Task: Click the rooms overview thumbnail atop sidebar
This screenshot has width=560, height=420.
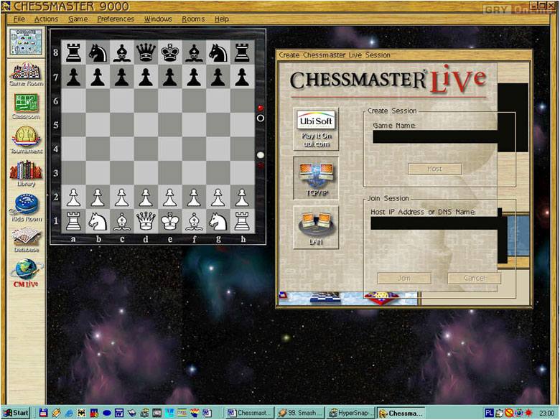Action: (x=26, y=42)
